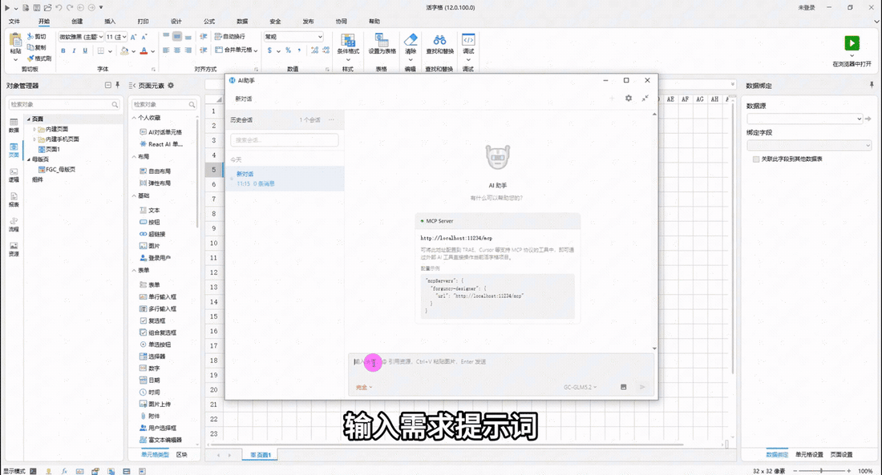Open the 资源 sidebar section
Screen dimensions: 882x475
tap(14, 249)
